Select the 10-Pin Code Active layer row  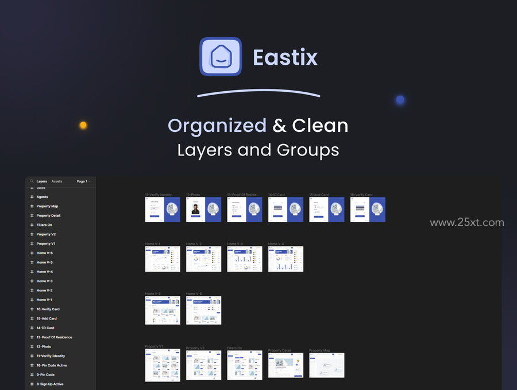tap(61, 366)
